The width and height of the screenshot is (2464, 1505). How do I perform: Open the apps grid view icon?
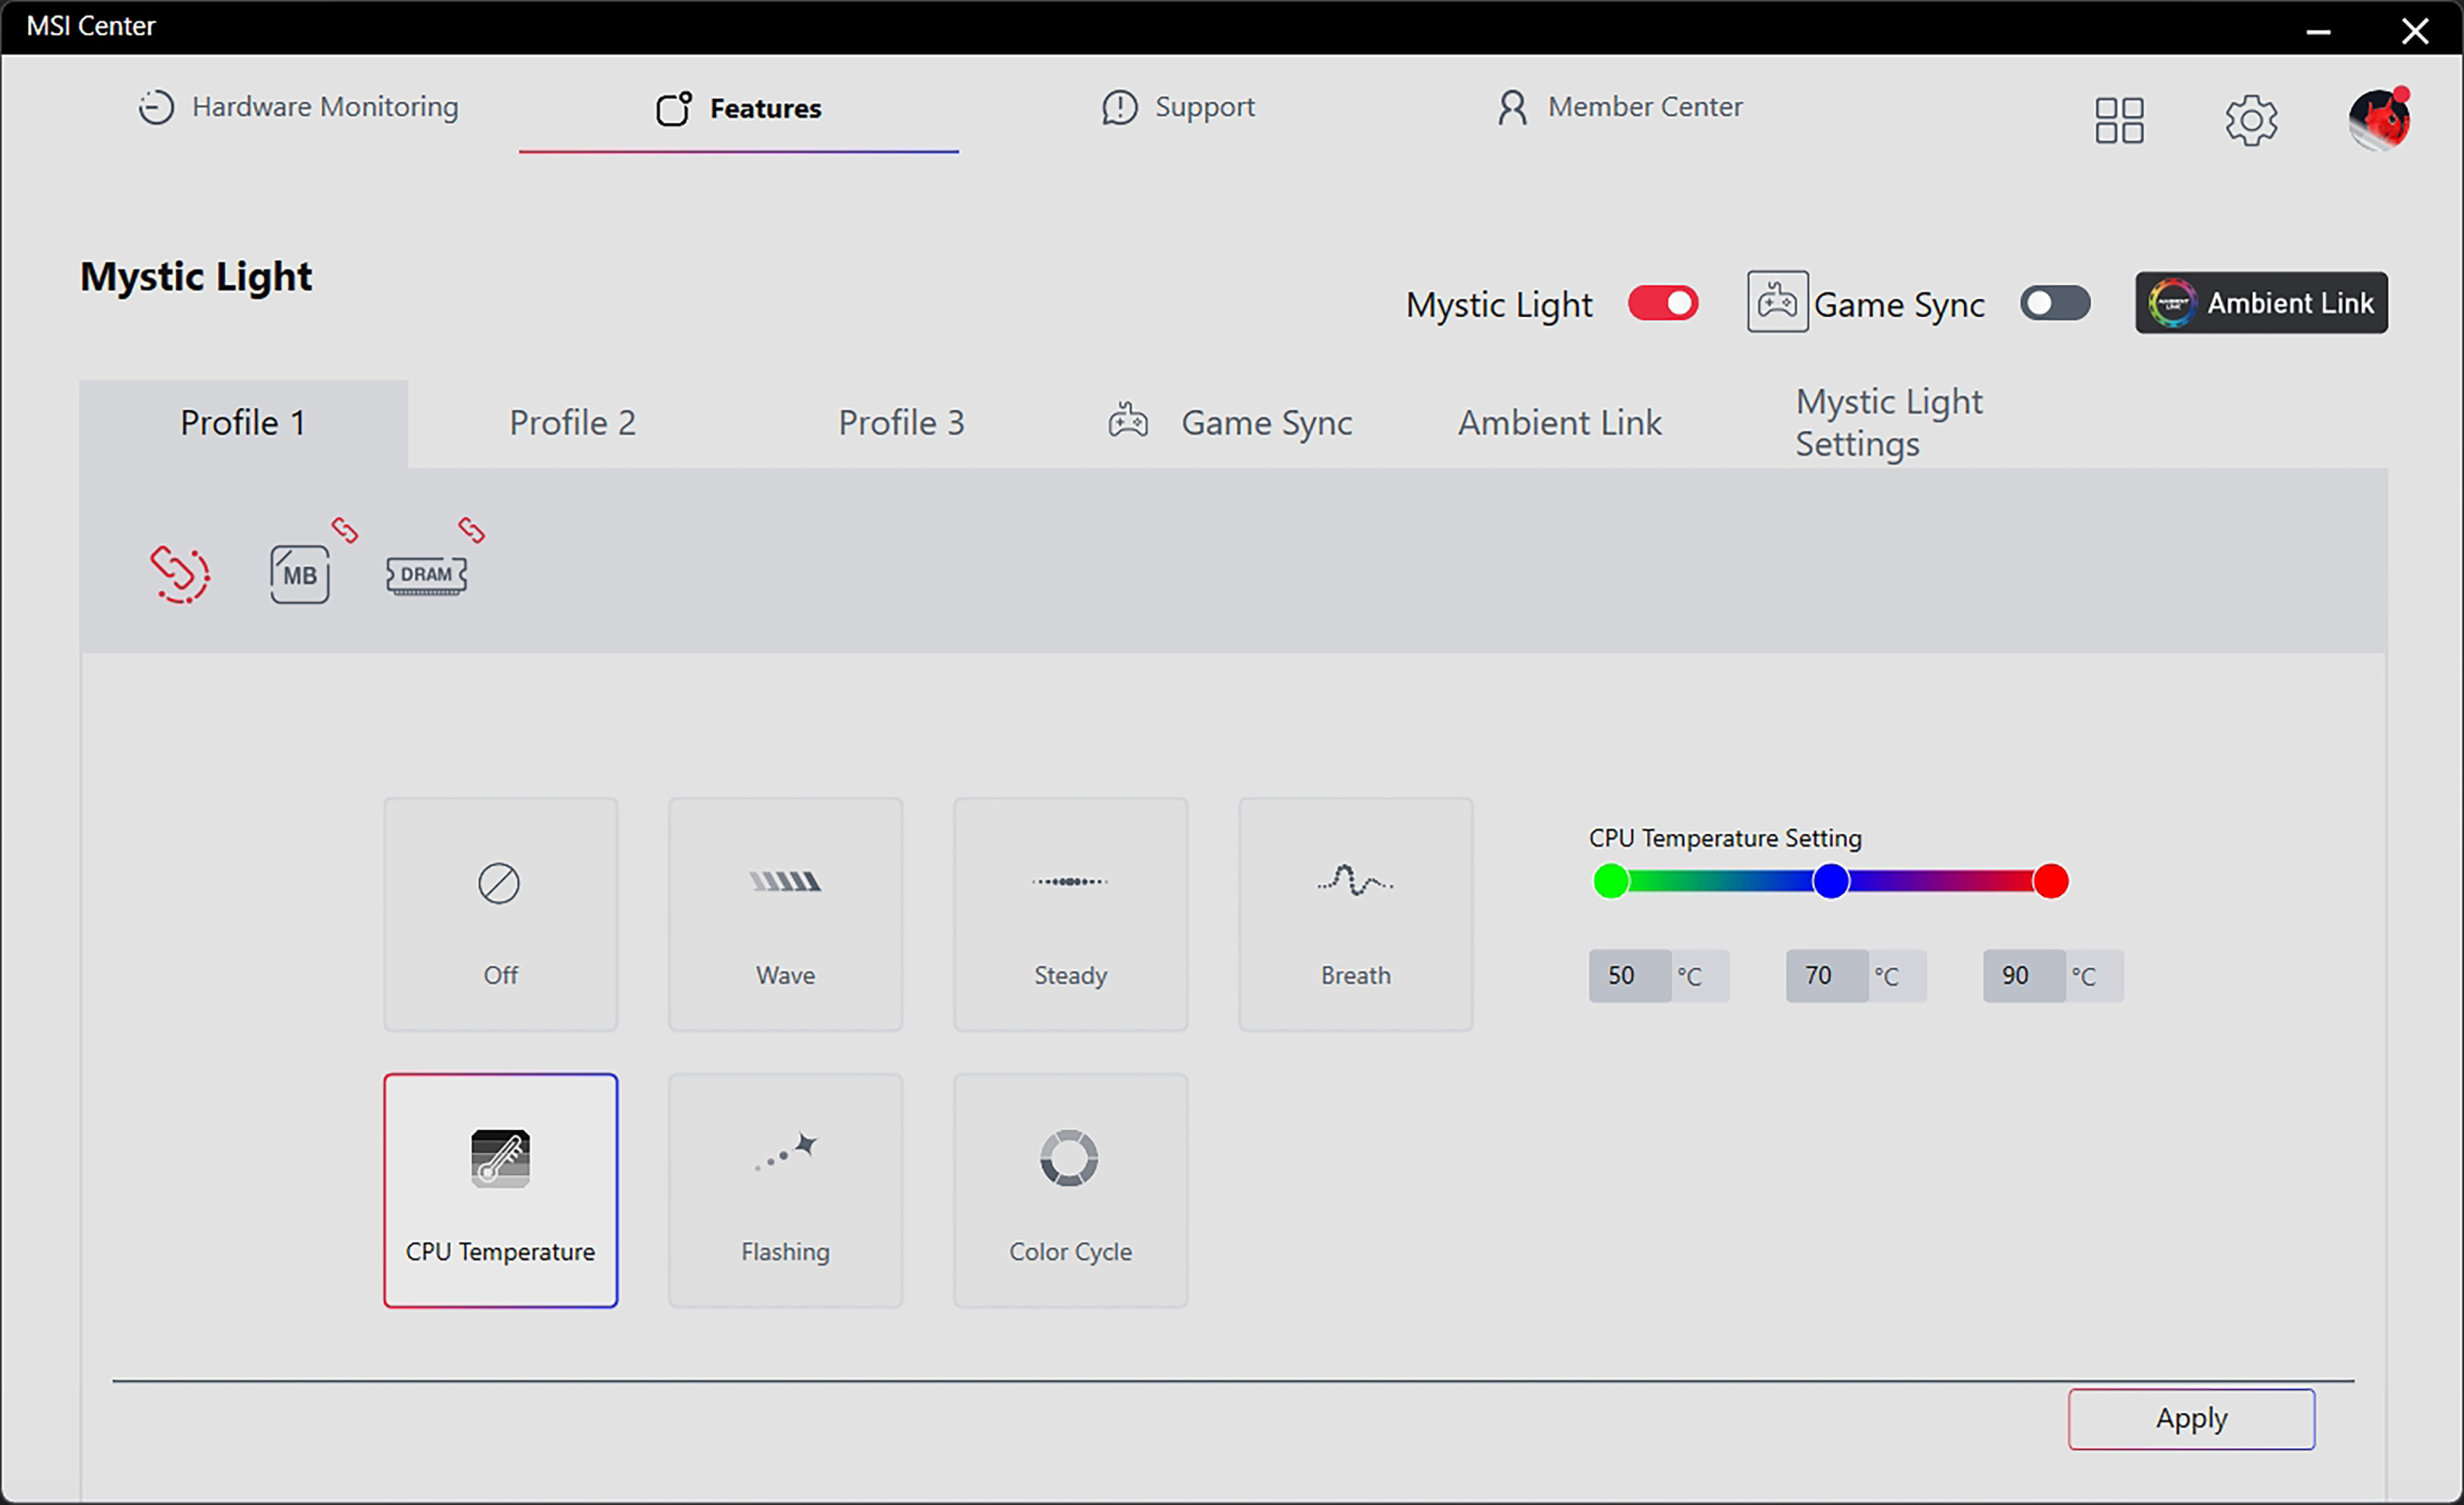(2118, 121)
